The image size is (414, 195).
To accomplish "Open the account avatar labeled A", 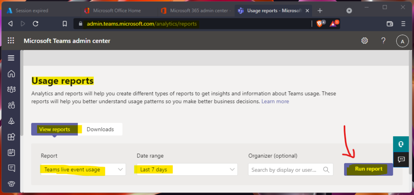I will click(402, 41).
